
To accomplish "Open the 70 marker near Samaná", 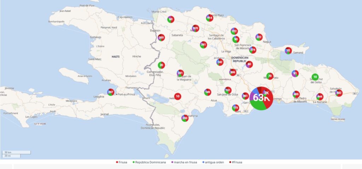I will coord(288,50).
